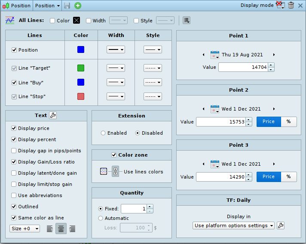
Task: Click the Line "Target" green color swatch
Action: coord(81,68)
